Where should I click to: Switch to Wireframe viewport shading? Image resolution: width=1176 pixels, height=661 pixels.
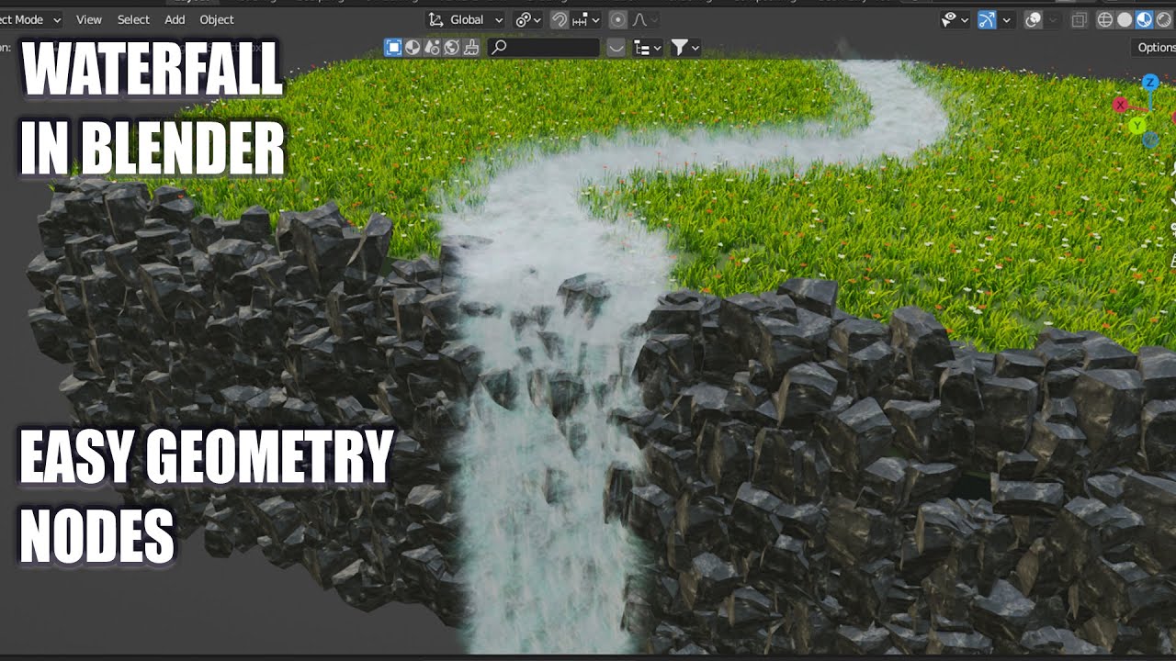pyautogui.click(x=1105, y=19)
